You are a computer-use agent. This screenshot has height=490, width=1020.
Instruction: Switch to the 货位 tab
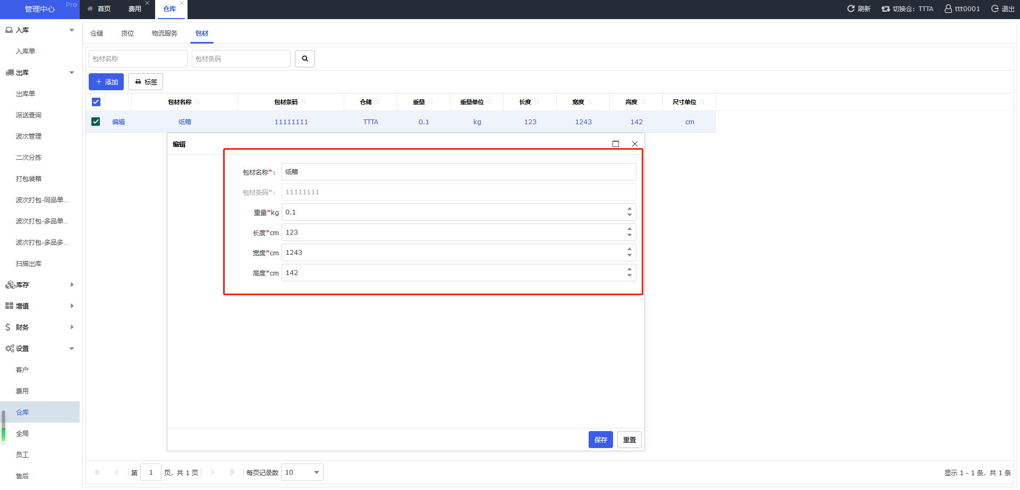pyautogui.click(x=127, y=33)
